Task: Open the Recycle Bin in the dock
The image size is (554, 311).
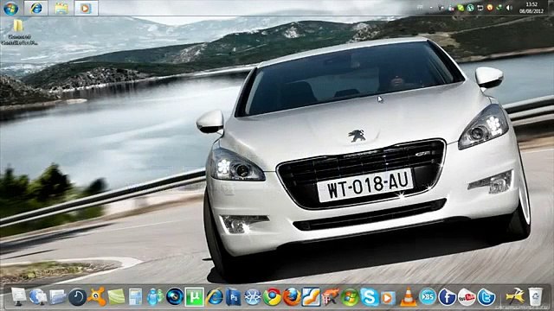Action: (x=535, y=296)
